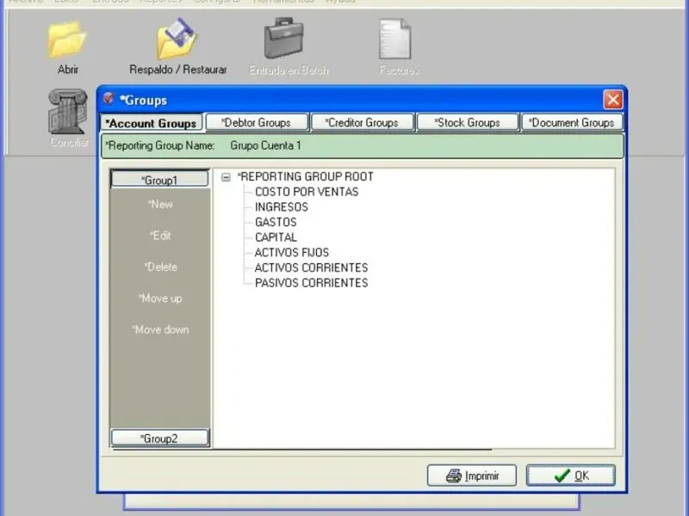The height and width of the screenshot is (516, 689).
Task: Click the Reporting Group Name field value
Action: [x=266, y=145]
